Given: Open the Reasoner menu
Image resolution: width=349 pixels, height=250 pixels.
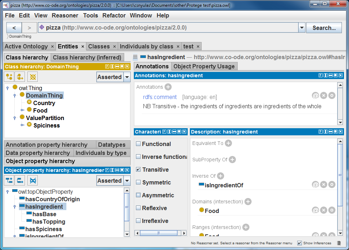Looking at the screenshot, I should [x=65, y=15].
